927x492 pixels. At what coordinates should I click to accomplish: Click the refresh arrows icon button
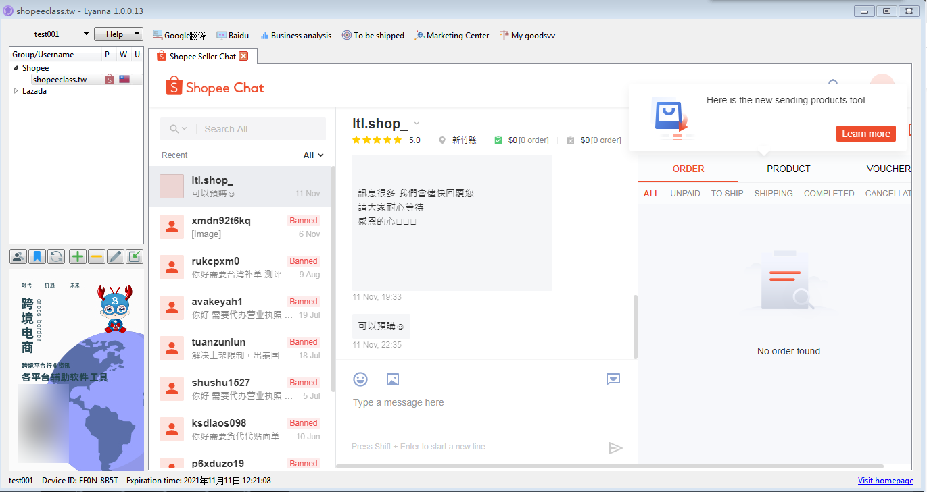(56, 256)
